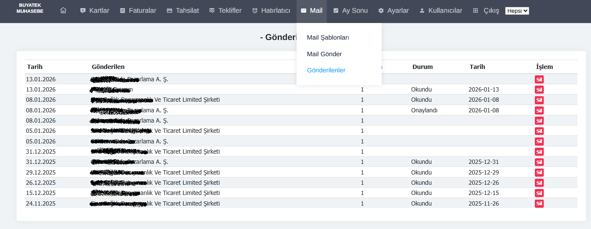This screenshot has width=591, height=229.
Task: Click the Ay Sonu checkmark icon
Action: (336, 11)
